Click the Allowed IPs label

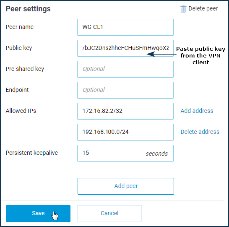[21, 111]
